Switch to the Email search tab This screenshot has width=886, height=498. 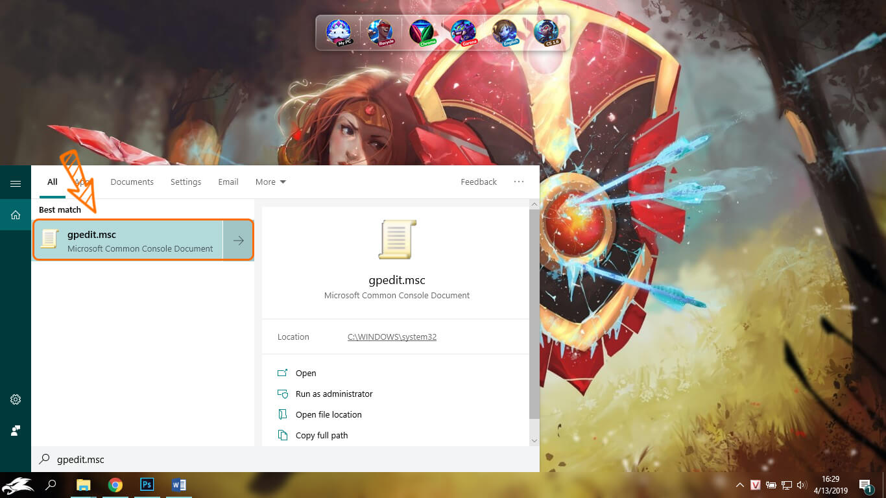228,182
